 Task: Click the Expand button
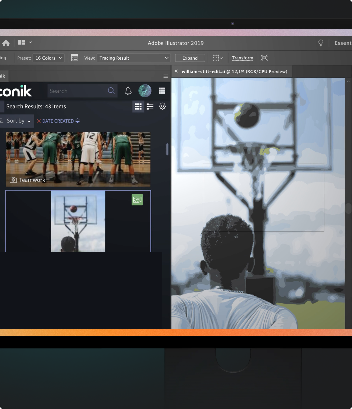point(190,58)
